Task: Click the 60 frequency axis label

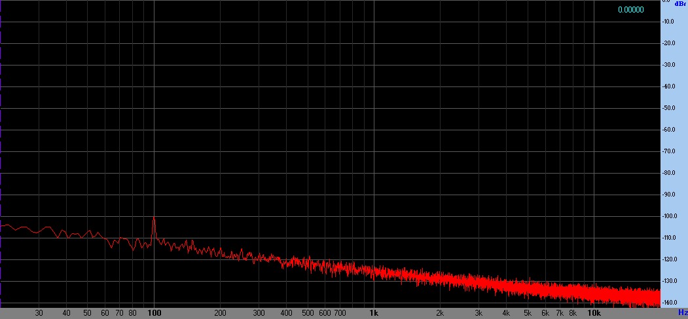Action: 105,313
